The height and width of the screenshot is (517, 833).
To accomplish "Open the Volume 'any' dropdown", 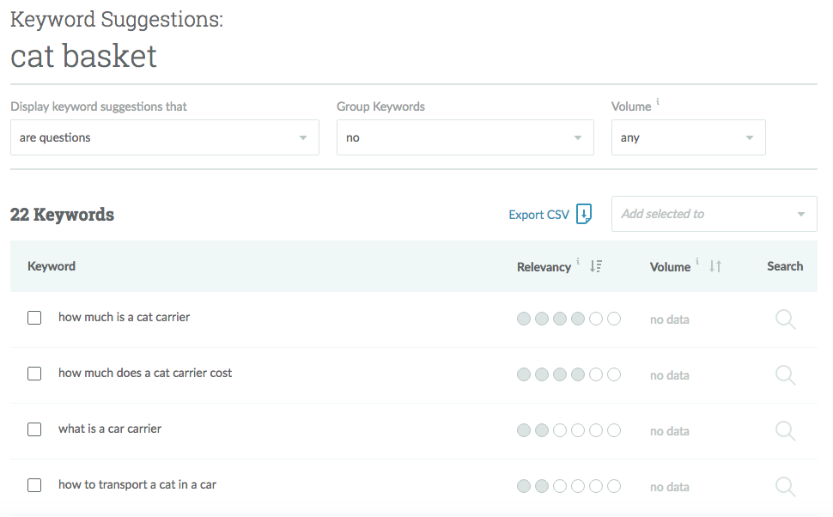I will [x=688, y=137].
